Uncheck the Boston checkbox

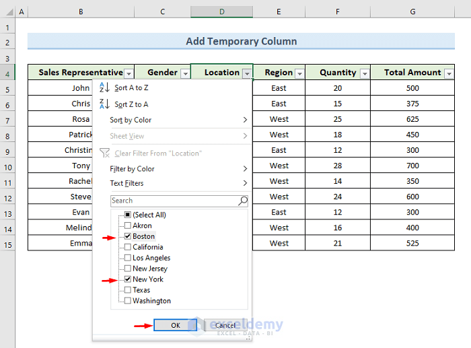pos(128,236)
